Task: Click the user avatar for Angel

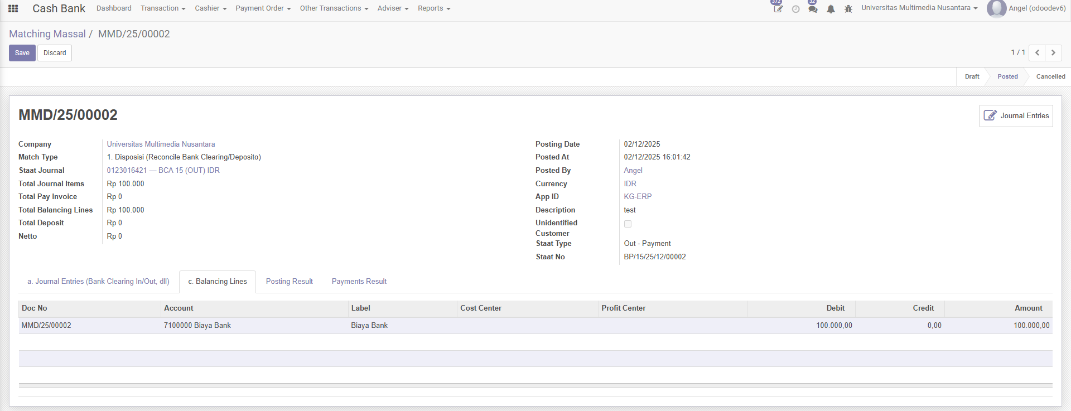Action: point(996,8)
